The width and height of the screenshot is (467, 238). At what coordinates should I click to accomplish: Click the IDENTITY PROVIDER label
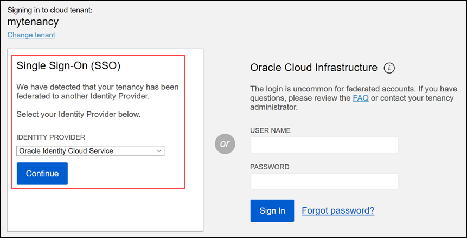pos(50,137)
